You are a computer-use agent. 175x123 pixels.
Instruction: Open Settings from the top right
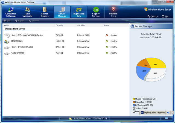[x=153, y=16]
